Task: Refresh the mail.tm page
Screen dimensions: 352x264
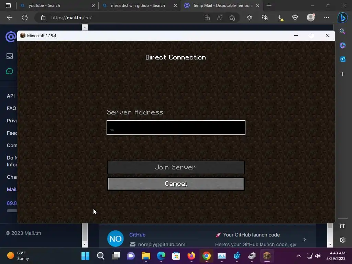Action: [x=25, y=18]
